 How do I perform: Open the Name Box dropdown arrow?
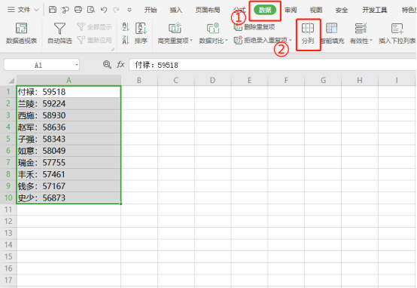pyautogui.click(x=77, y=65)
